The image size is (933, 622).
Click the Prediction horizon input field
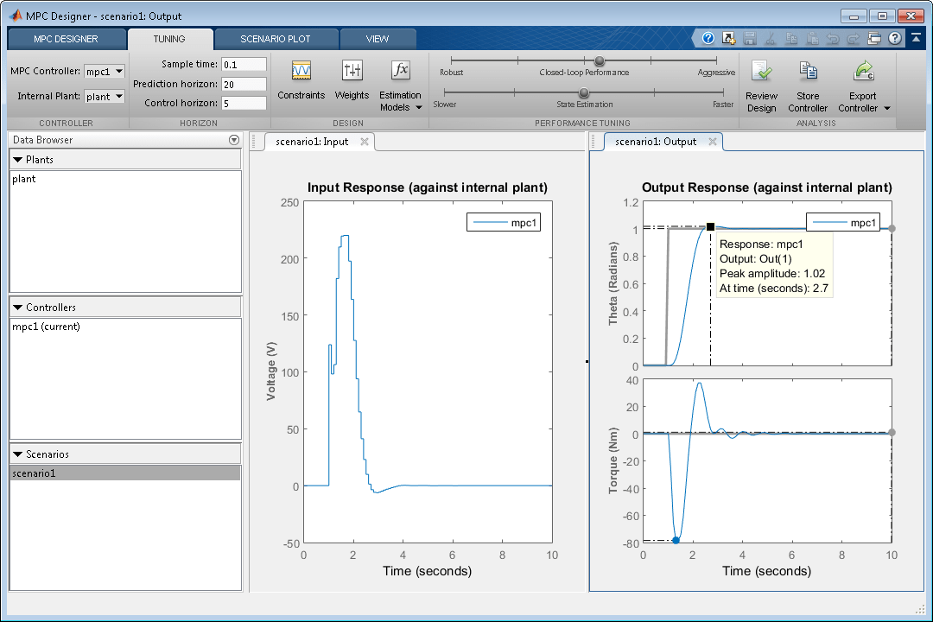tap(244, 84)
